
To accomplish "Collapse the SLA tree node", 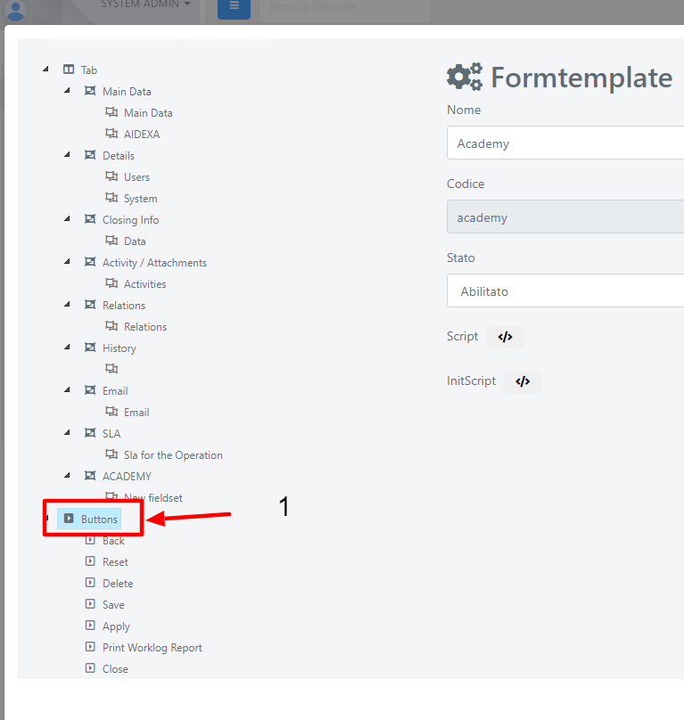I will [x=67, y=432].
